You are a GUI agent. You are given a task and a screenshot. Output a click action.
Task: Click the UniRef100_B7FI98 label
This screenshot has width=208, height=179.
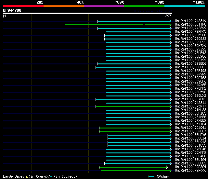pyautogui.click(x=190, y=71)
